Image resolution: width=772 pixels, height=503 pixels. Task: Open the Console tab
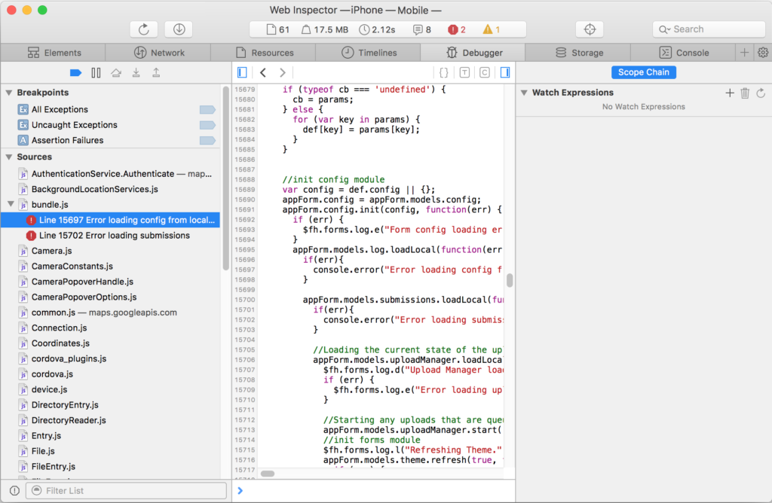[684, 53]
